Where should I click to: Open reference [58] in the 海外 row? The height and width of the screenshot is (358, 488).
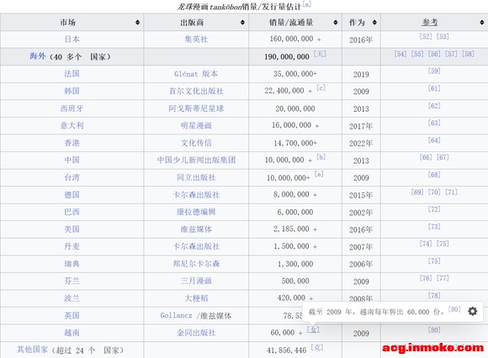coord(468,54)
